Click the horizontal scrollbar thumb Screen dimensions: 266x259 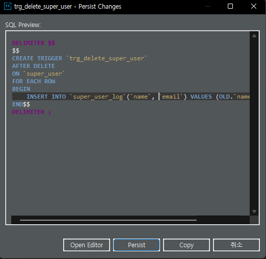click(108, 220)
